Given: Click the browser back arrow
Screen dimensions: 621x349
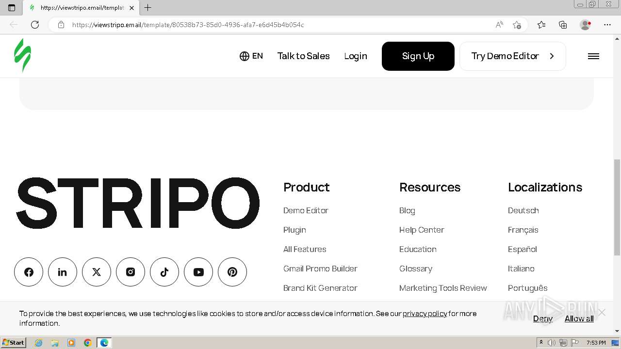Looking at the screenshot, I should tap(14, 25).
